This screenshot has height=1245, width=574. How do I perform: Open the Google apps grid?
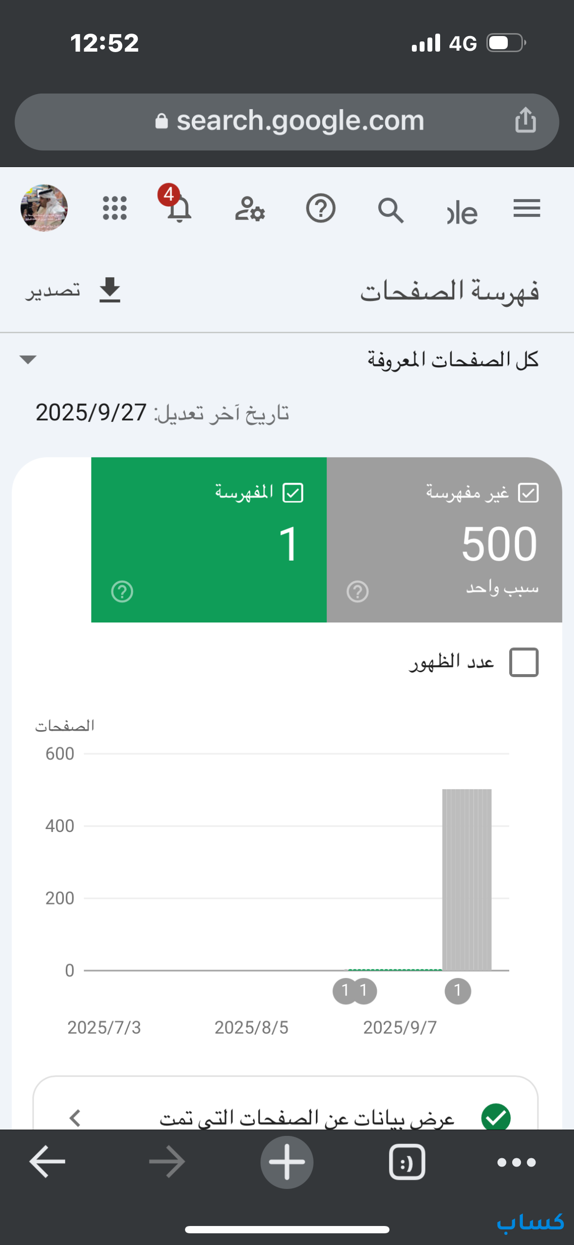point(115,208)
